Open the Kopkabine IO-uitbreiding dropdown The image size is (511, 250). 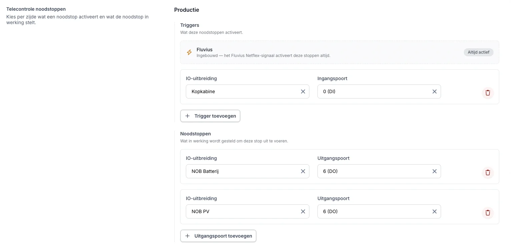click(247, 91)
